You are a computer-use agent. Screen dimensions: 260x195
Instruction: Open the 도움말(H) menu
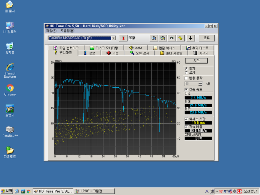(x=68, y=31)
